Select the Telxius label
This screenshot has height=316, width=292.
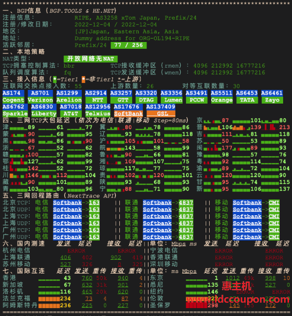[x=98, y=114]
